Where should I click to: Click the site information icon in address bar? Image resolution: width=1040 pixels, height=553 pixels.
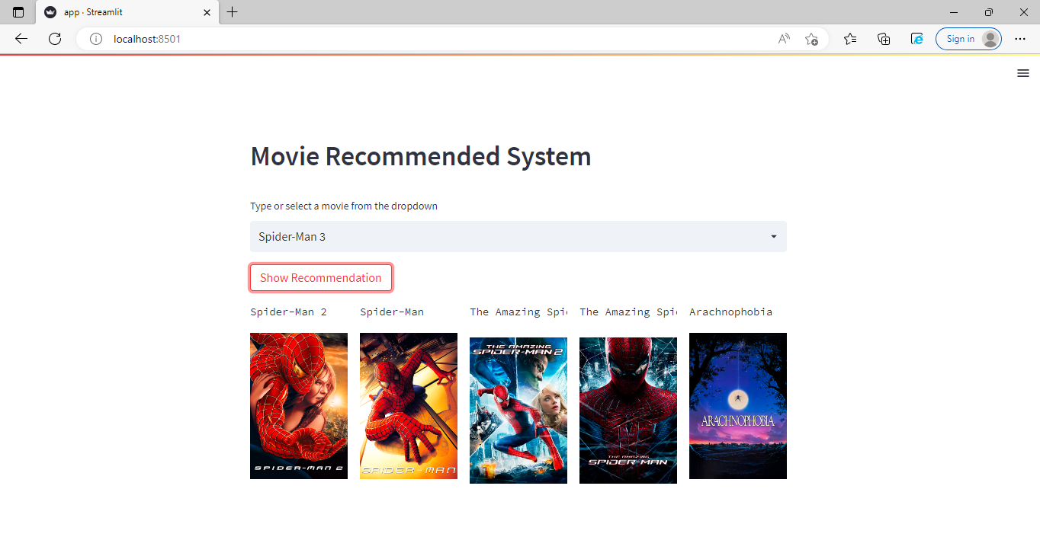coord(95,38)
